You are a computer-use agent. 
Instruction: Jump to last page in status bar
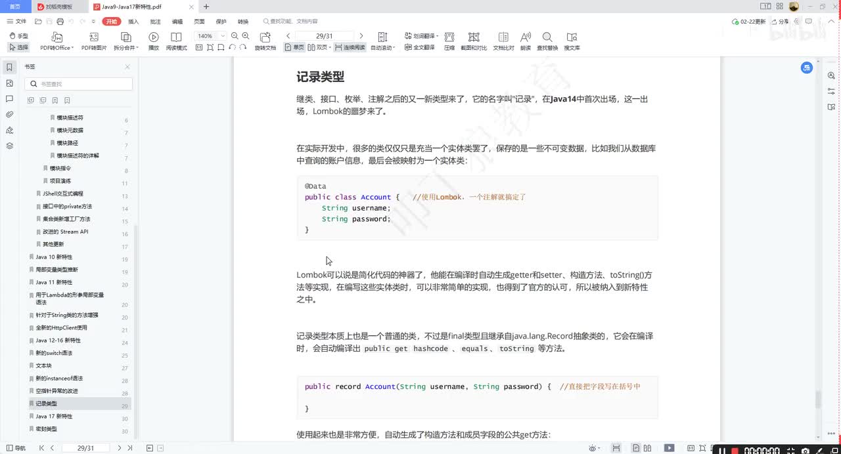click(x=129, y=448)
